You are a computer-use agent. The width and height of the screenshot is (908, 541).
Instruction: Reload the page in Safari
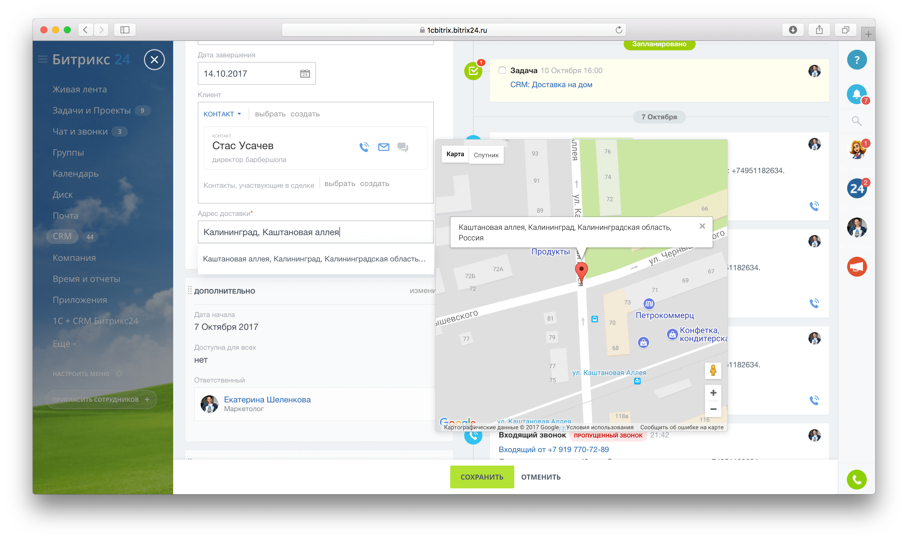pyautogui.click(x=618, y=30)
